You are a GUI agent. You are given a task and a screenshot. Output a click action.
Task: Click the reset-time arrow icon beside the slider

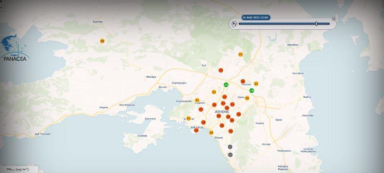[x=234, y=24]
